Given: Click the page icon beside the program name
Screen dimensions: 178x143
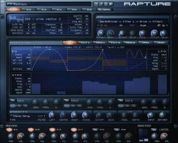Looking at the screenshot, I should point(96,4).
